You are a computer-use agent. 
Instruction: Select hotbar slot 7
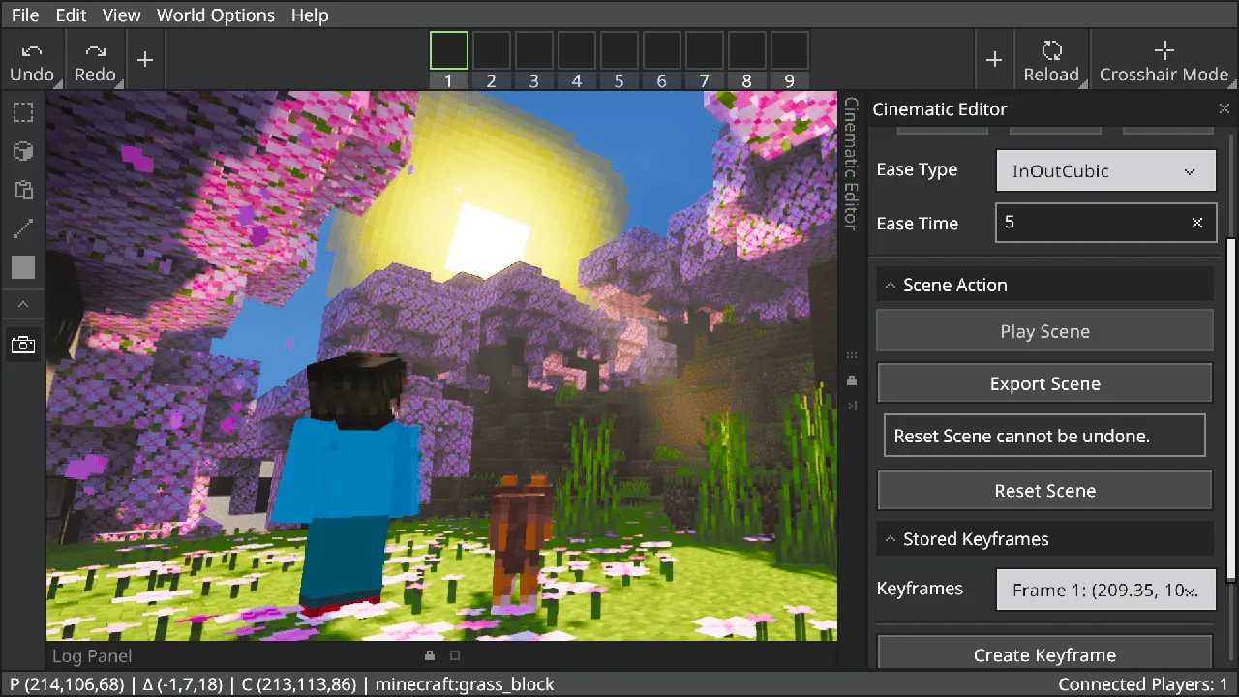coord(705,51)
